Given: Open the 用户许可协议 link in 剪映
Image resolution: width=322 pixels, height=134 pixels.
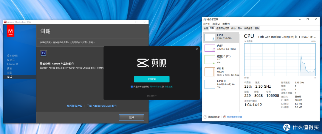Looking at the screenshot, I should click(x=156, y=87).
